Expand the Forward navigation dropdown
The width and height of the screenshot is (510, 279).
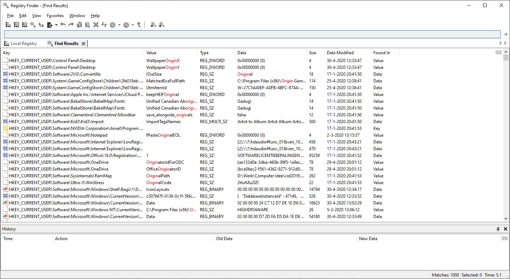coord(133,24)
